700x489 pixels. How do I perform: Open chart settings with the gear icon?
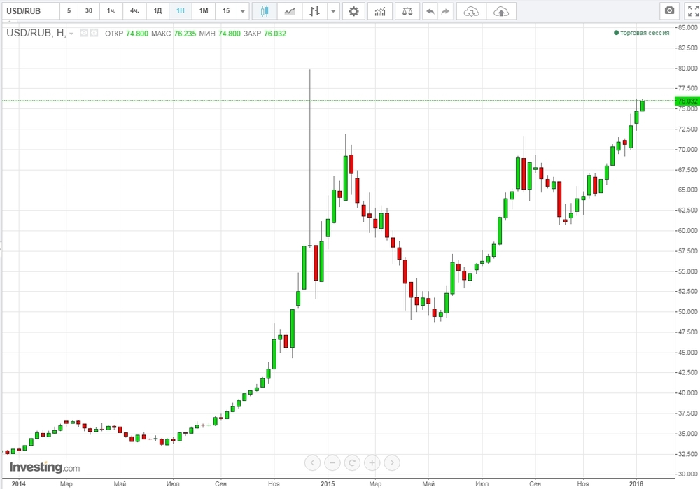pos(353,11)
